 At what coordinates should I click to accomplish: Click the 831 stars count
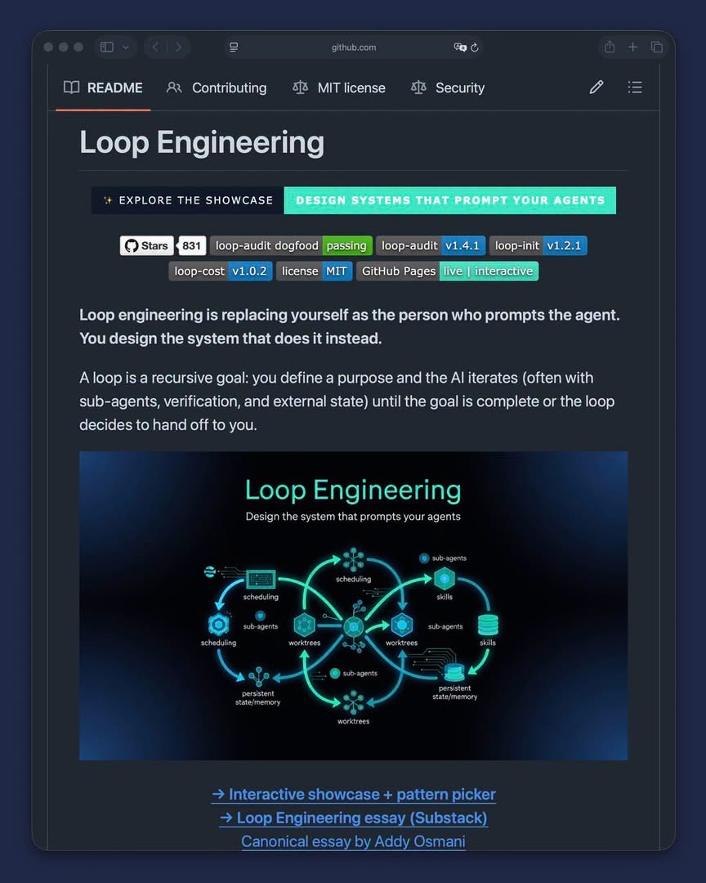(191, 245)
